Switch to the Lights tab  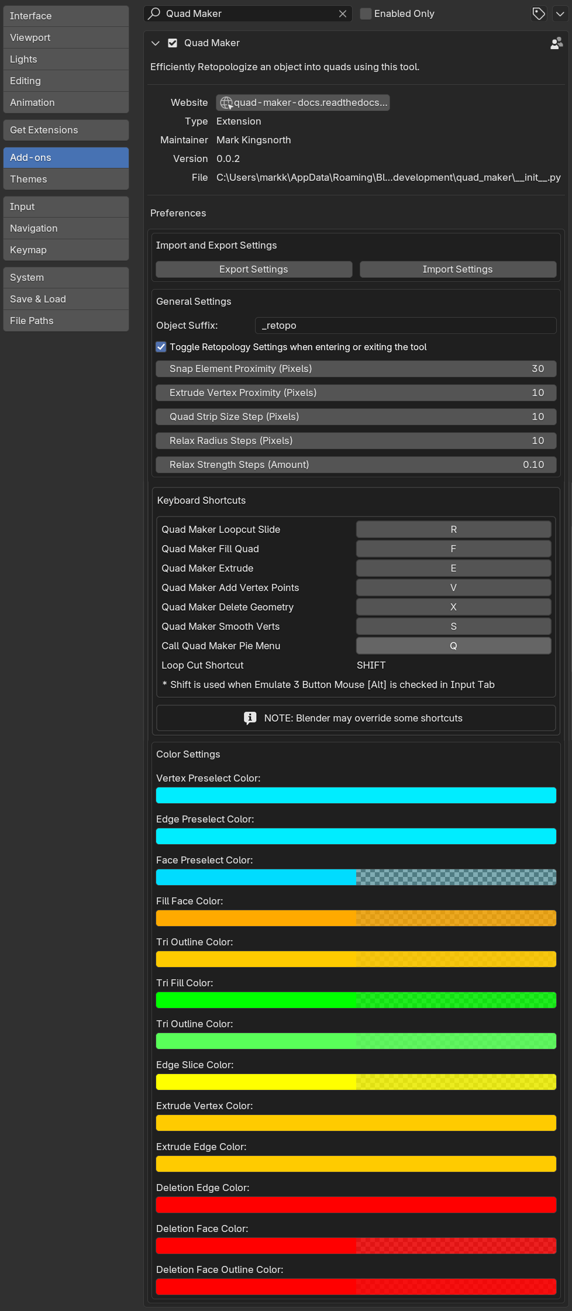pos(66,59)
